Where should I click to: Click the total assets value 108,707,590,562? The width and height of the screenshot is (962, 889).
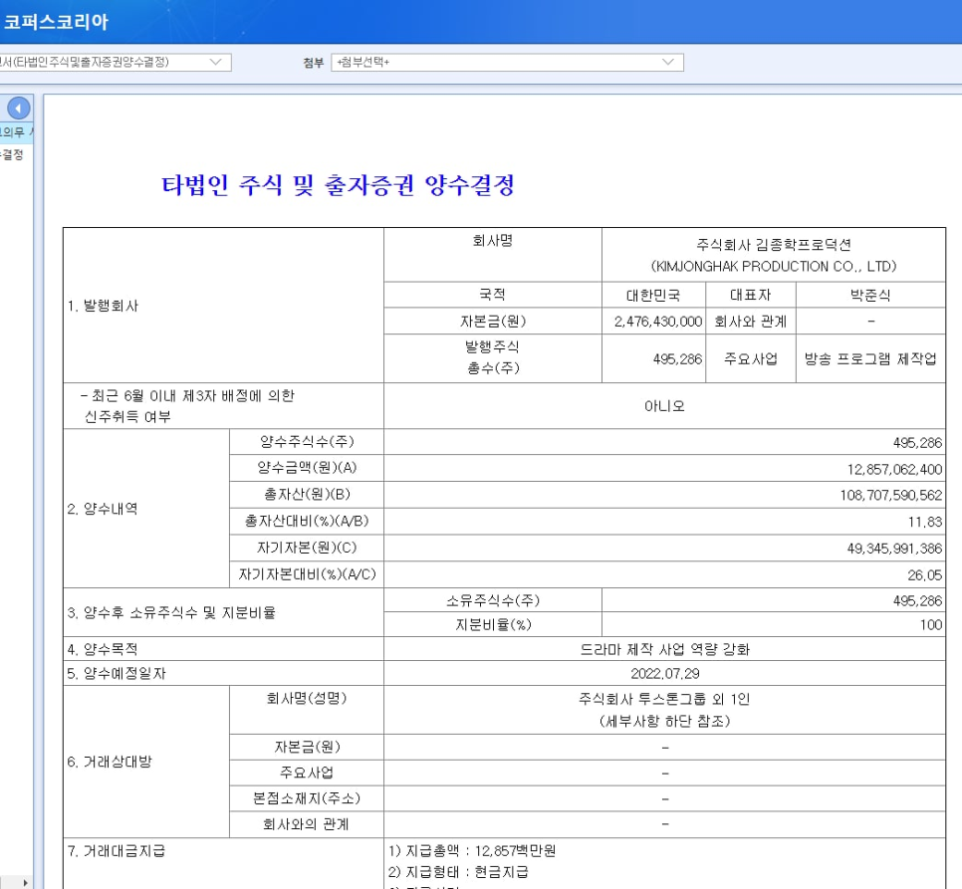(890, 495)
